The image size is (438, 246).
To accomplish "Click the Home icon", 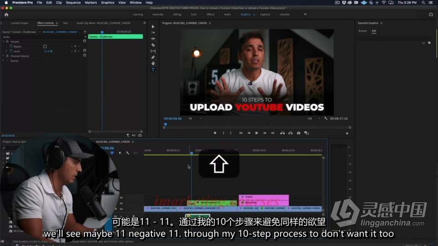I will pyautogui.click(x=6, y=15).
